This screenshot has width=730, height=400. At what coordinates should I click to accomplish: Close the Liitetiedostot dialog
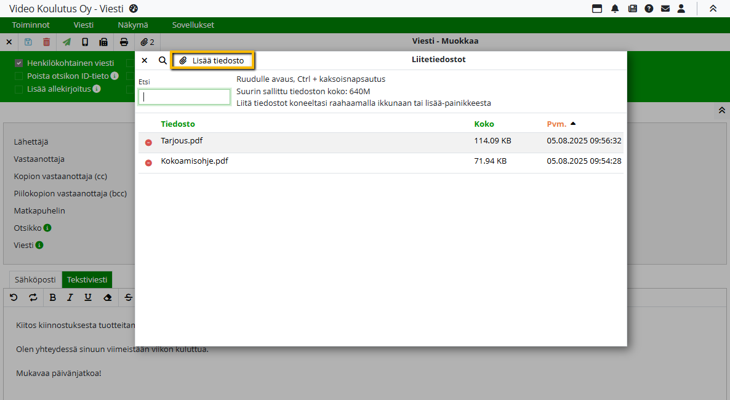pos(145,60)
